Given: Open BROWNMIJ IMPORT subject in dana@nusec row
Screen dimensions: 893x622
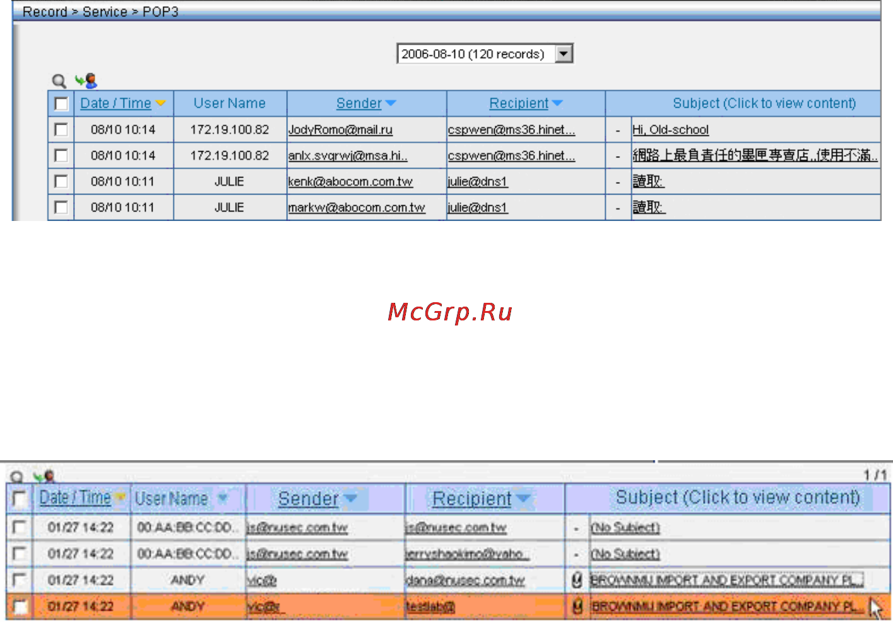Looking at the screenshot, I should tap(727, 580).
